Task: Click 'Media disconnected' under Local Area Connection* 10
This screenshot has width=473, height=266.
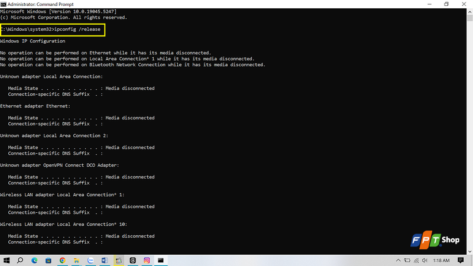Action: click(x=130, y=236)
